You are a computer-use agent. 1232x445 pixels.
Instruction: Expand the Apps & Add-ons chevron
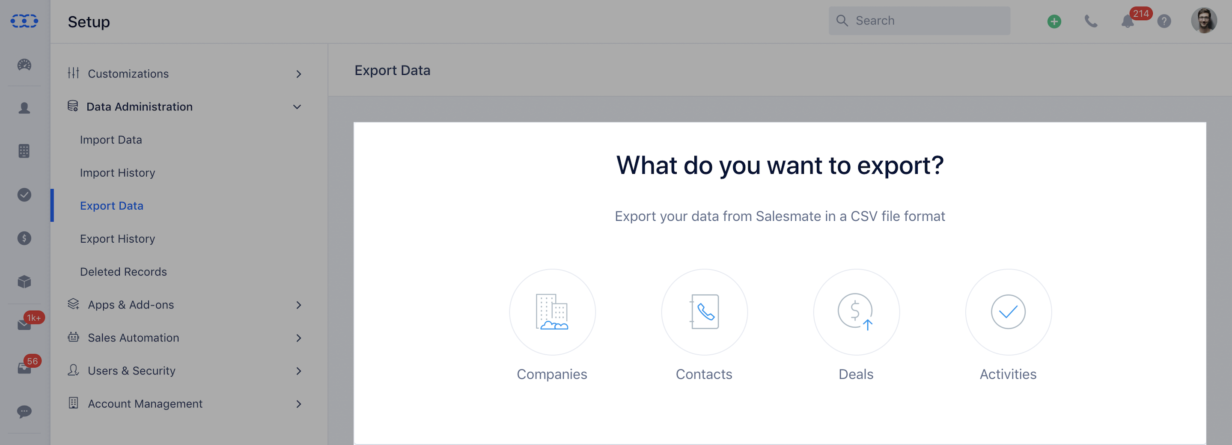click(298, 305)
